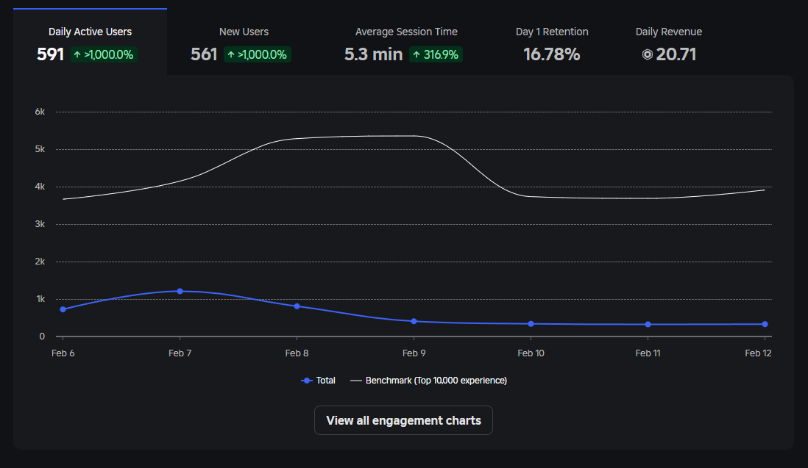Click the Feb 7 peak data point
This screenshot has width=808, height=468.
180,291
